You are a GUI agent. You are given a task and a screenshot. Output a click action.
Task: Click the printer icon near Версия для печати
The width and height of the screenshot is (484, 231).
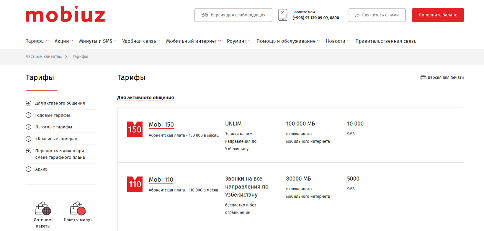pos(423,78)
